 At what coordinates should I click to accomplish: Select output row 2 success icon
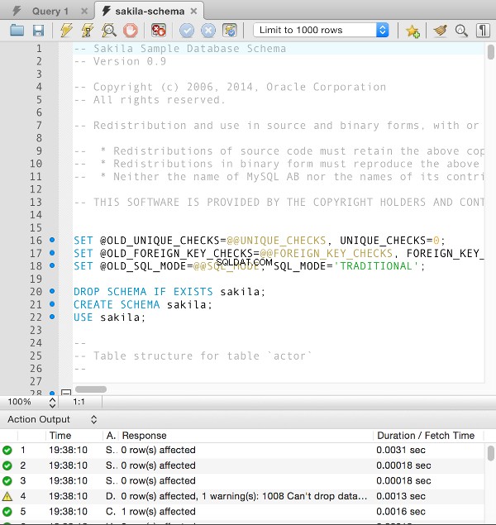click(x=7, y=465)
